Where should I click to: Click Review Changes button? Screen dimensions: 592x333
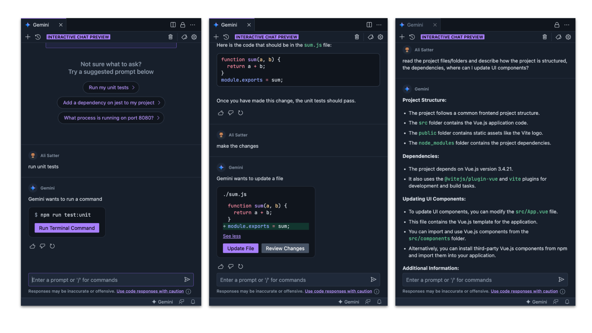[285, 248]
